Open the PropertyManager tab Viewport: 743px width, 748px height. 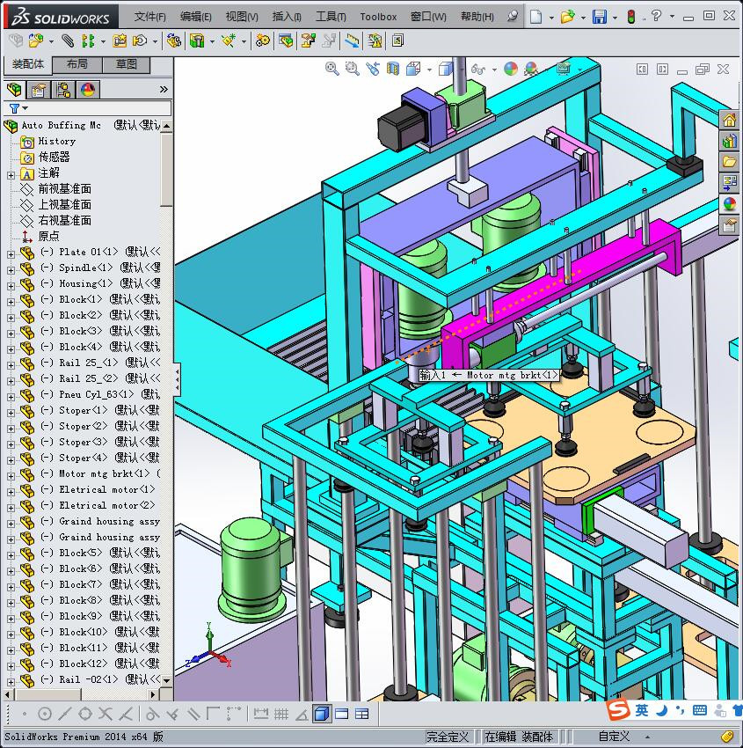tap(39, 89)
